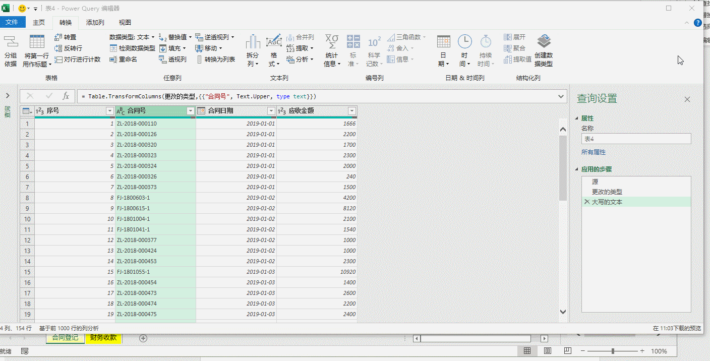The height and width of the screenshot is (361, 710).
Task: Expand the formula bar with chevron
Action: (562, 96)
